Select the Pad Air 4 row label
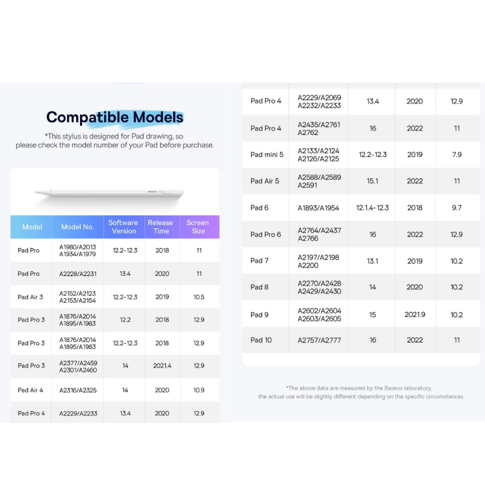485x485 pixels. pos(30,390)
